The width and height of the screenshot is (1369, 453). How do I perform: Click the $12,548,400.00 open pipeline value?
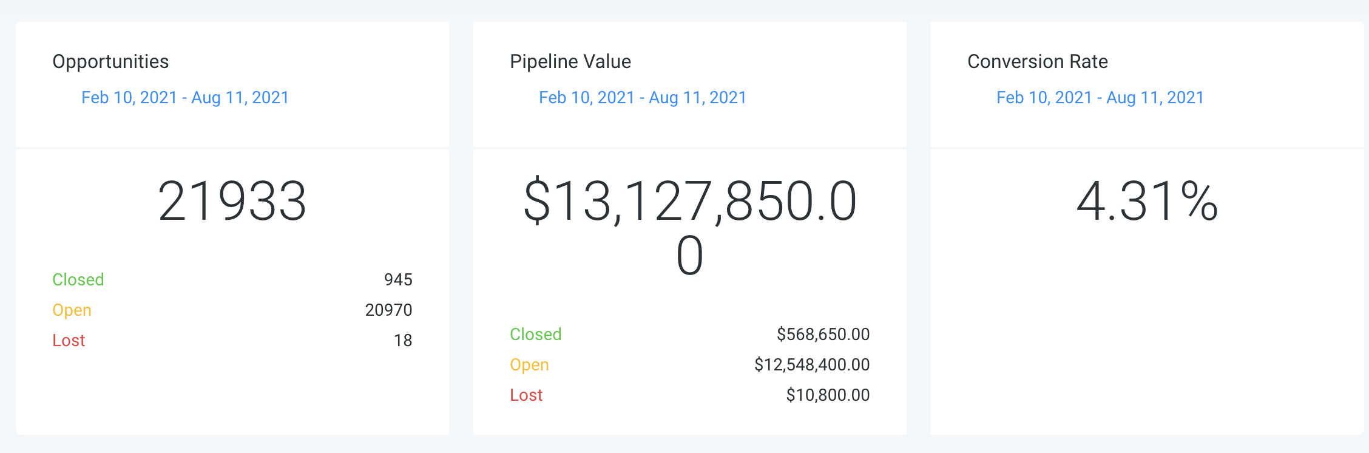(812, 364)
